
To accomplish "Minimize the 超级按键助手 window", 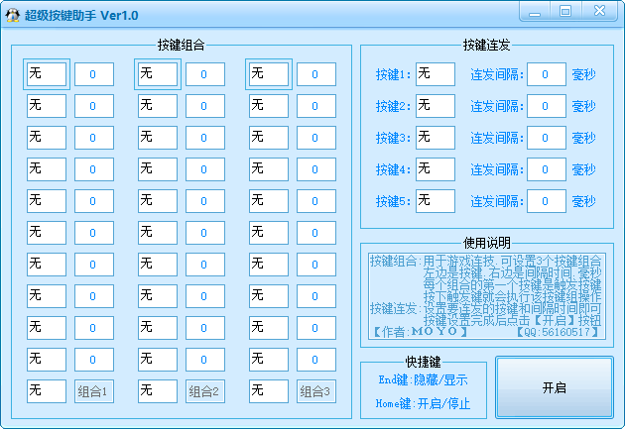I will pos(537,11).
